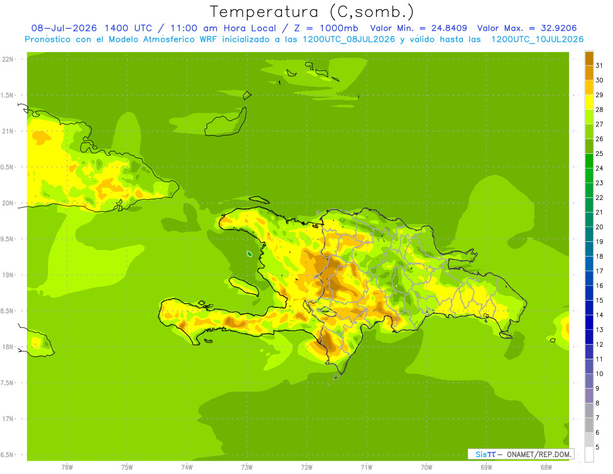Click the 'Valor Max. = 32.9206' value
The height and width of the screenshot is (474, 613).
click(x=530, y=28)
